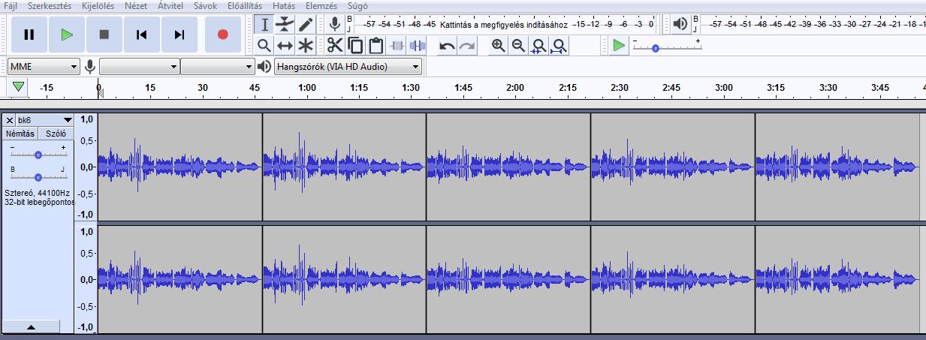Select the Envelope tool
The width and height of the screenshot is (926, 340).
(285, 25)
